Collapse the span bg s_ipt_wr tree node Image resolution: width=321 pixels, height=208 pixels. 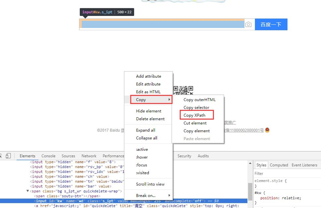pyautogui.click(x=28, y=191)
